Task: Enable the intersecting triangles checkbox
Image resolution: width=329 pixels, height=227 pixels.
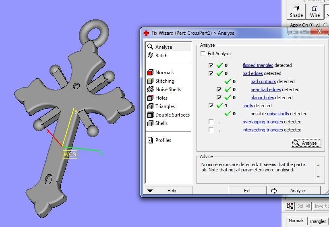Action: (x=211, y=130)
